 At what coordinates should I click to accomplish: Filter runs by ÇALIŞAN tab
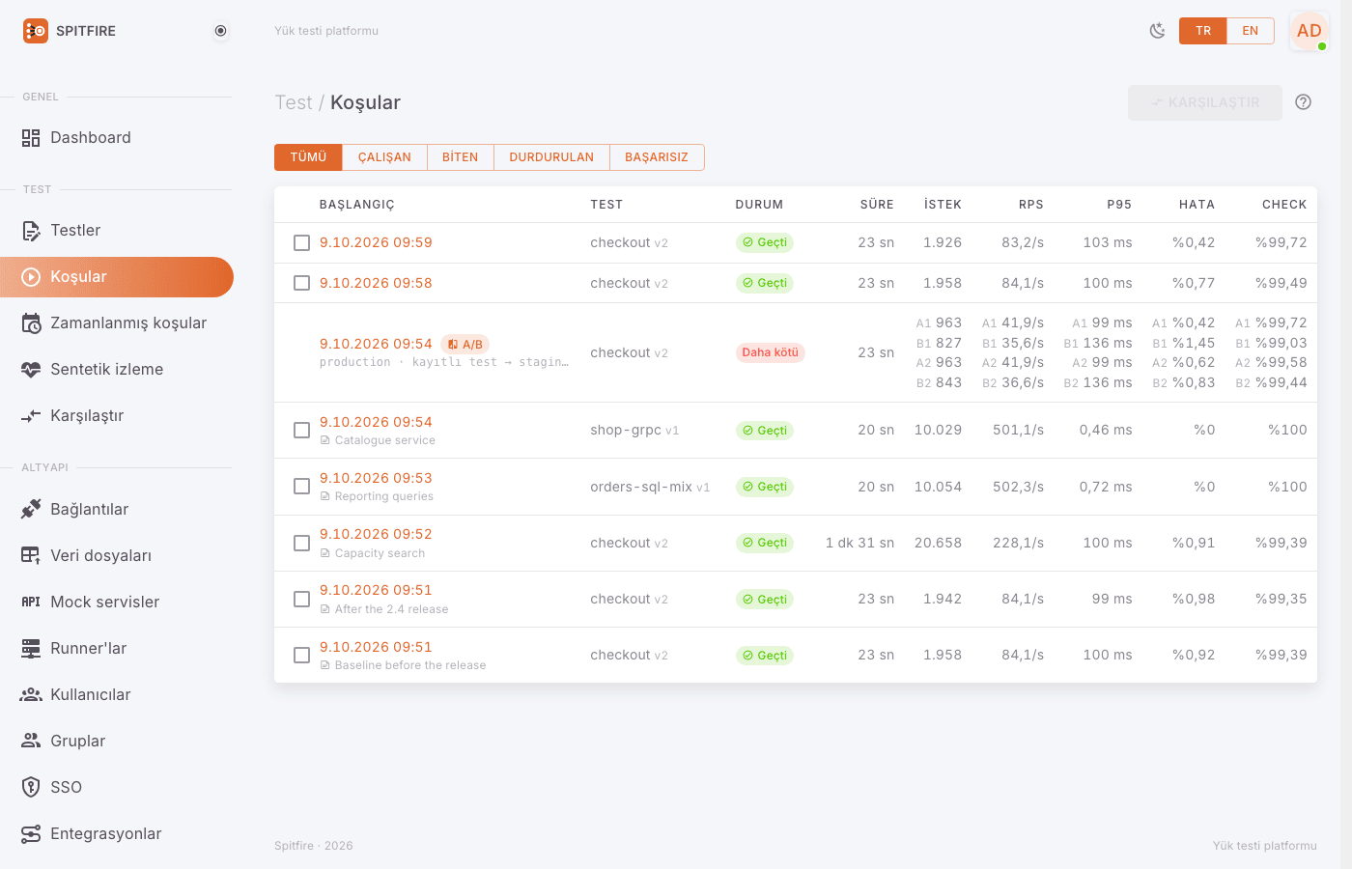pyautogui.click(x=384, y=157)
